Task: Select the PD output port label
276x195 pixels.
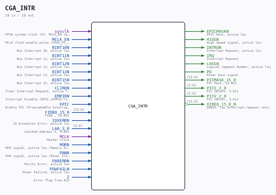Action: (x=209, y=72)
